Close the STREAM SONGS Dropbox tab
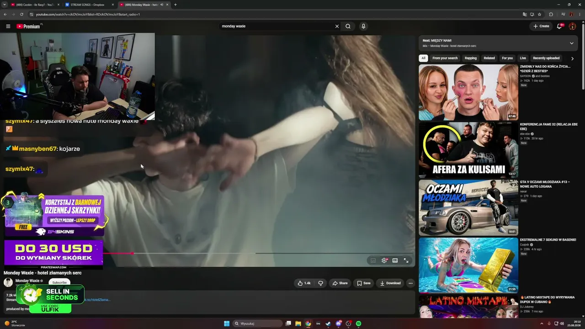 point(113,5)
